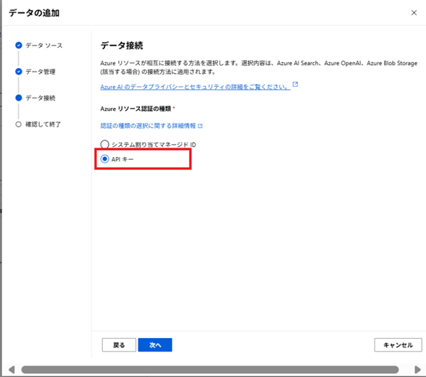Click the データ ソース step checkmark icon
The height and width of the screenshot is (377, 426).
(19, 46)
